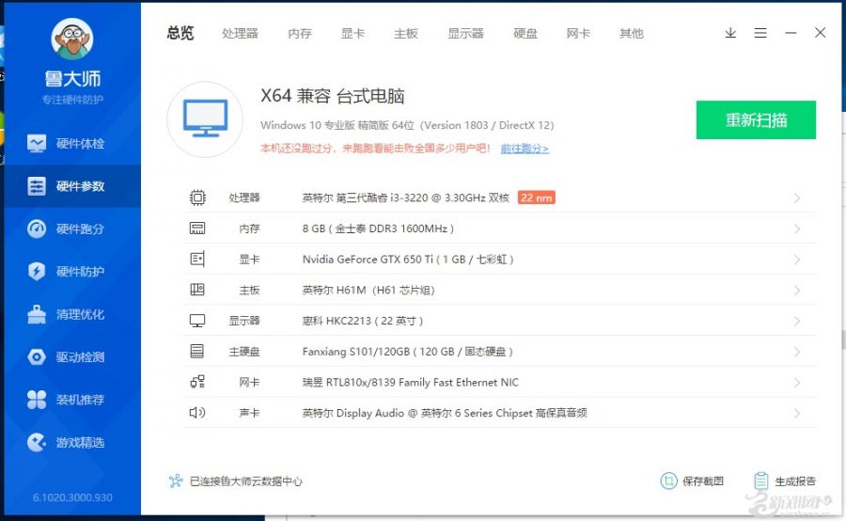The image size is (846, 521).
Task: Click the 声卡 speaker icon
Action: click(x=197, y=413)
